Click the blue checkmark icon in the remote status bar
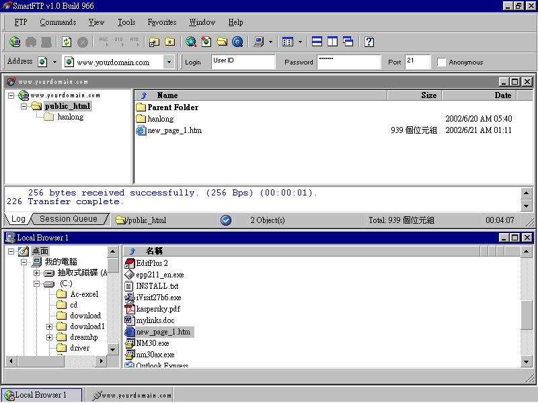Image resolution: width=538 pixels, height=403 pixels. click(x=226, y=220)
